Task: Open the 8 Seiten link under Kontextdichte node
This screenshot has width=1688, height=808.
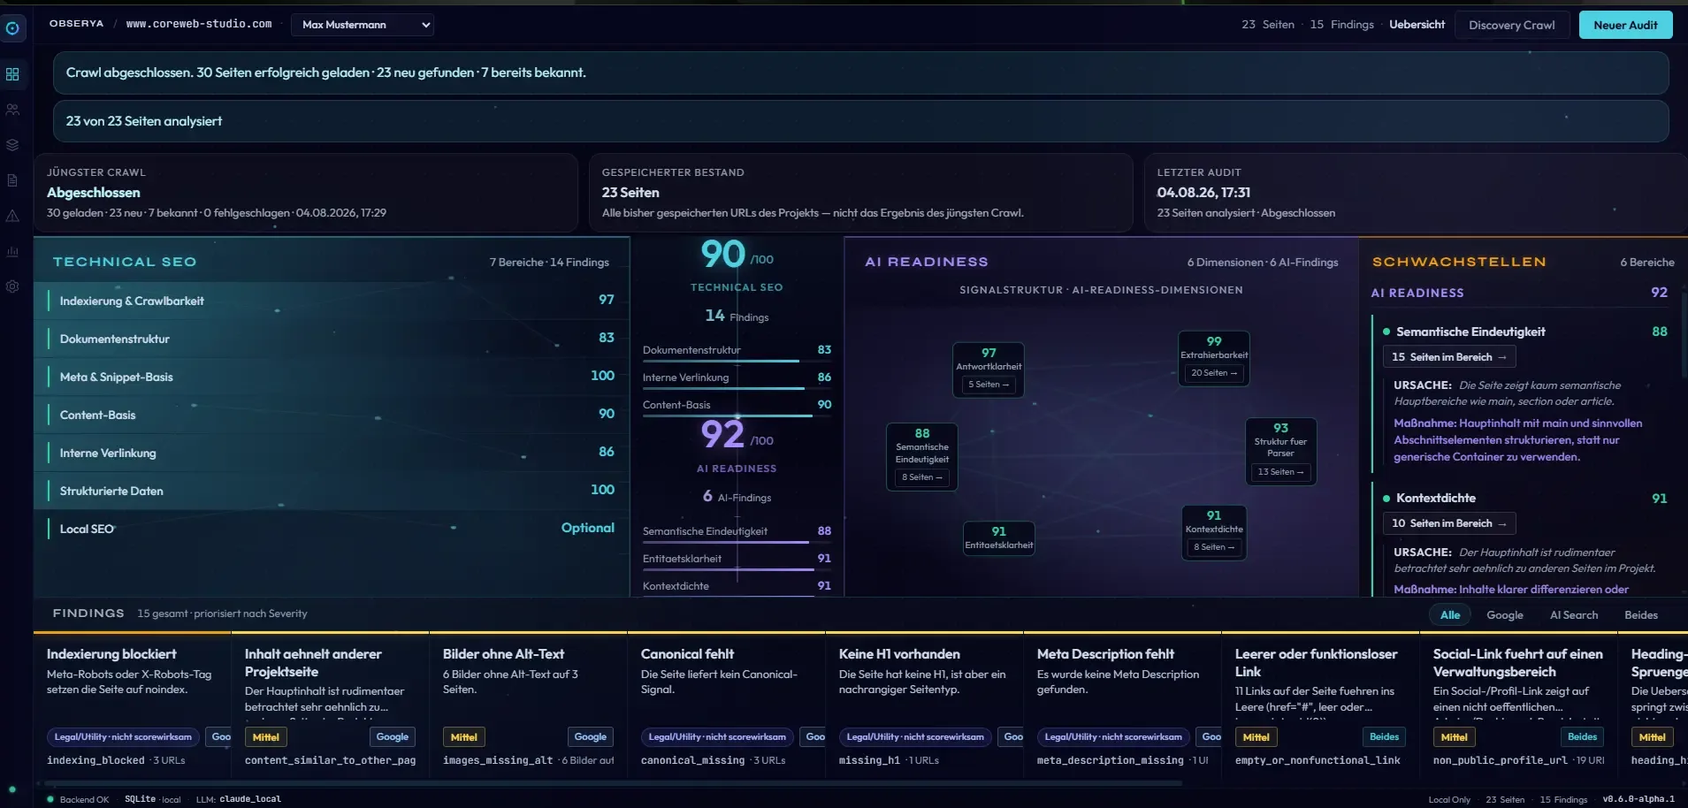Action: click(x=1214, y=547)
